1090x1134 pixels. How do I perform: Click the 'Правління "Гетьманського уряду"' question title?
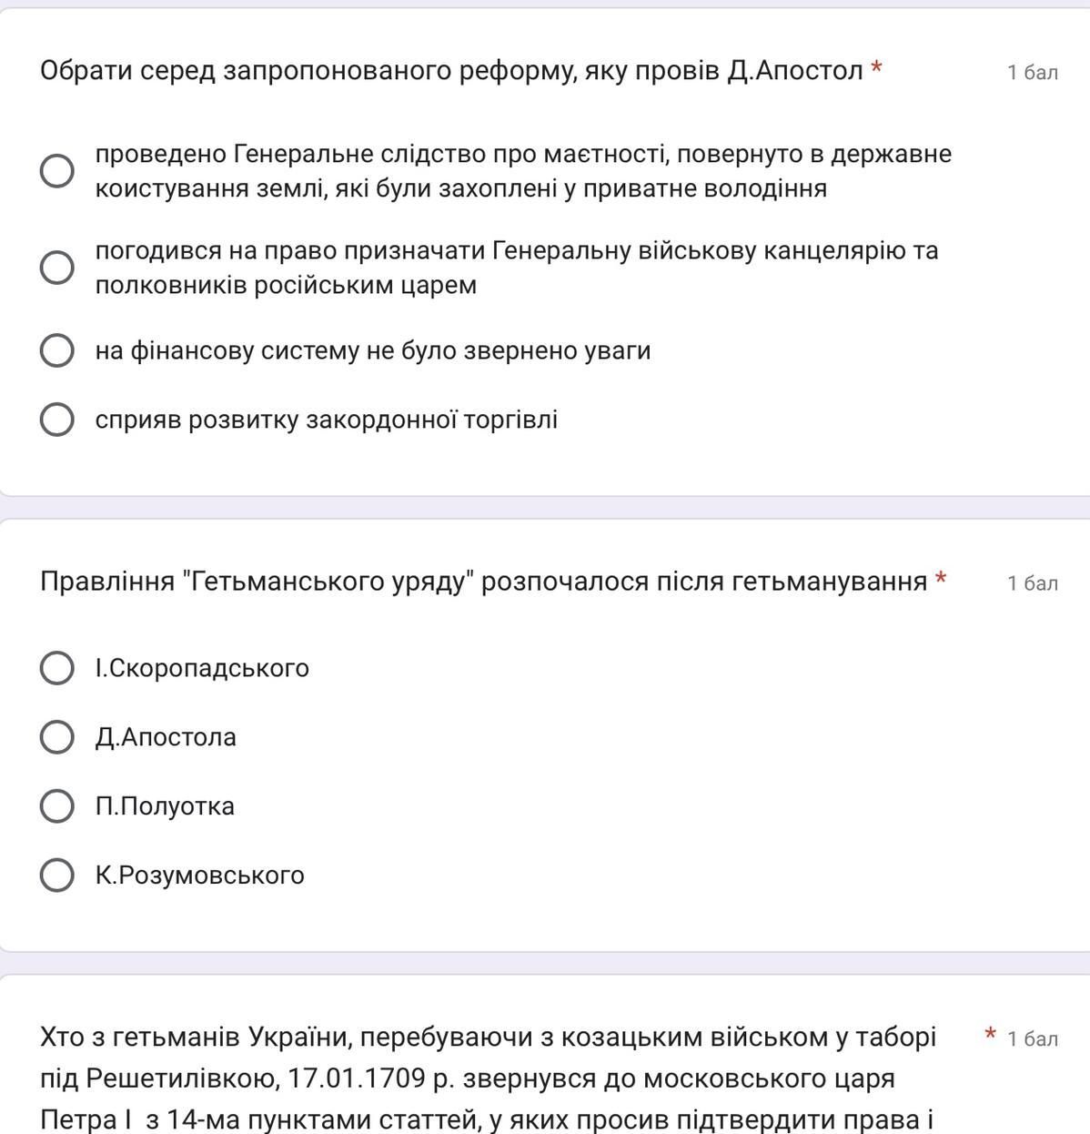point(483,581)
